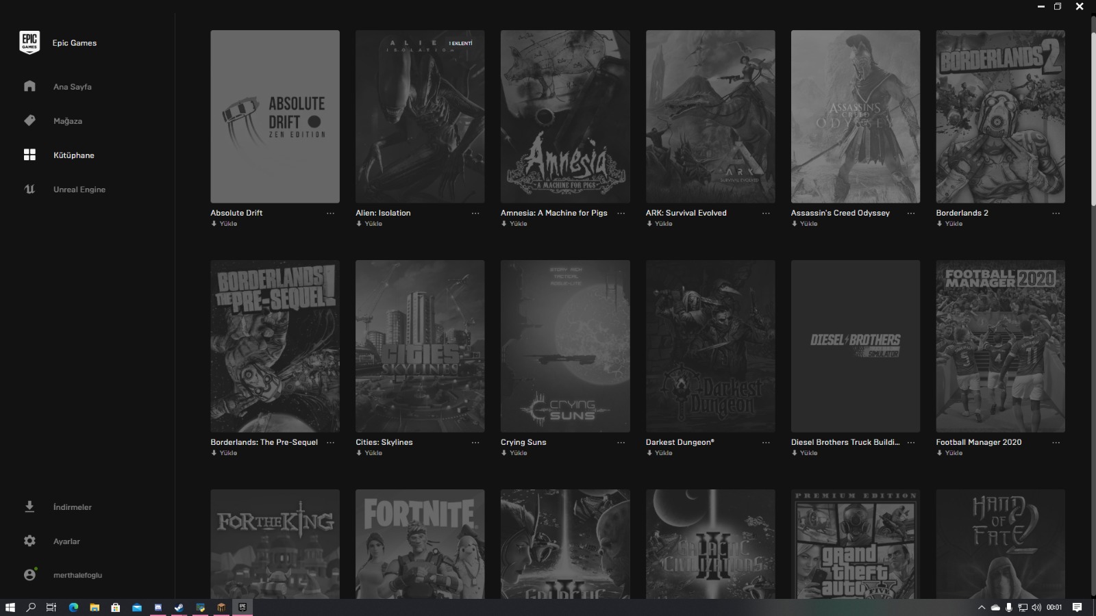Image resolution: width=1096 pixels, height=616 pixels.
Task: Click the volume icon in the system tray
Action: 1036,607
